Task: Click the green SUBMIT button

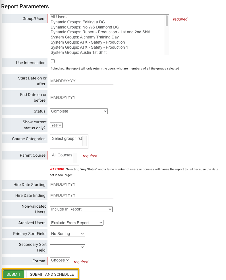Action: 14,274
